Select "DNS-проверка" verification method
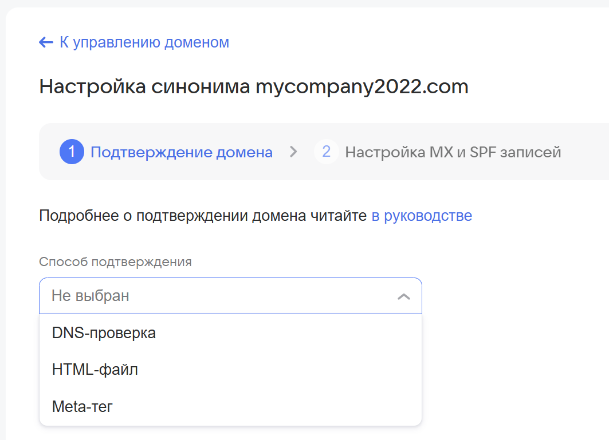Screen dimensions: 609x440 103,332
